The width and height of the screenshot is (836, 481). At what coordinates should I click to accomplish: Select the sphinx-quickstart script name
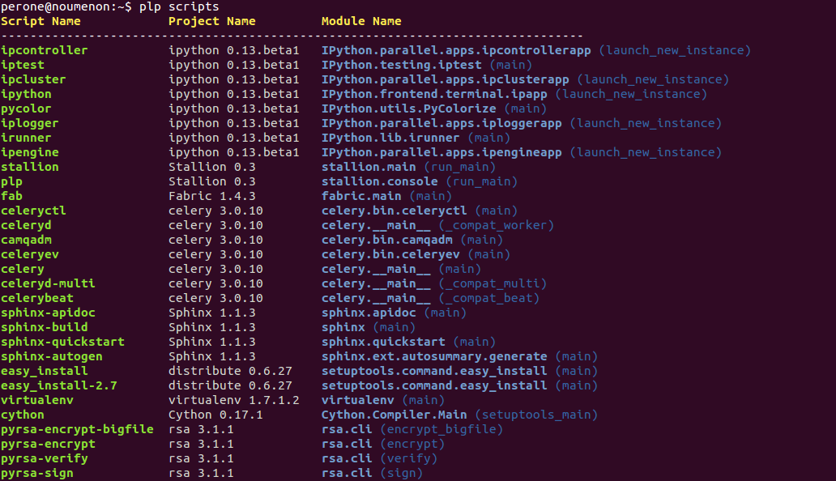tap(62, 342)
